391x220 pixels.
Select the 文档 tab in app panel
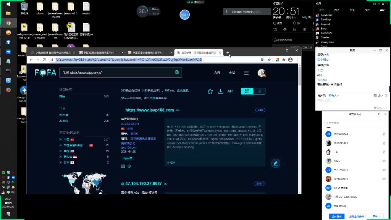tap(367, 10)
